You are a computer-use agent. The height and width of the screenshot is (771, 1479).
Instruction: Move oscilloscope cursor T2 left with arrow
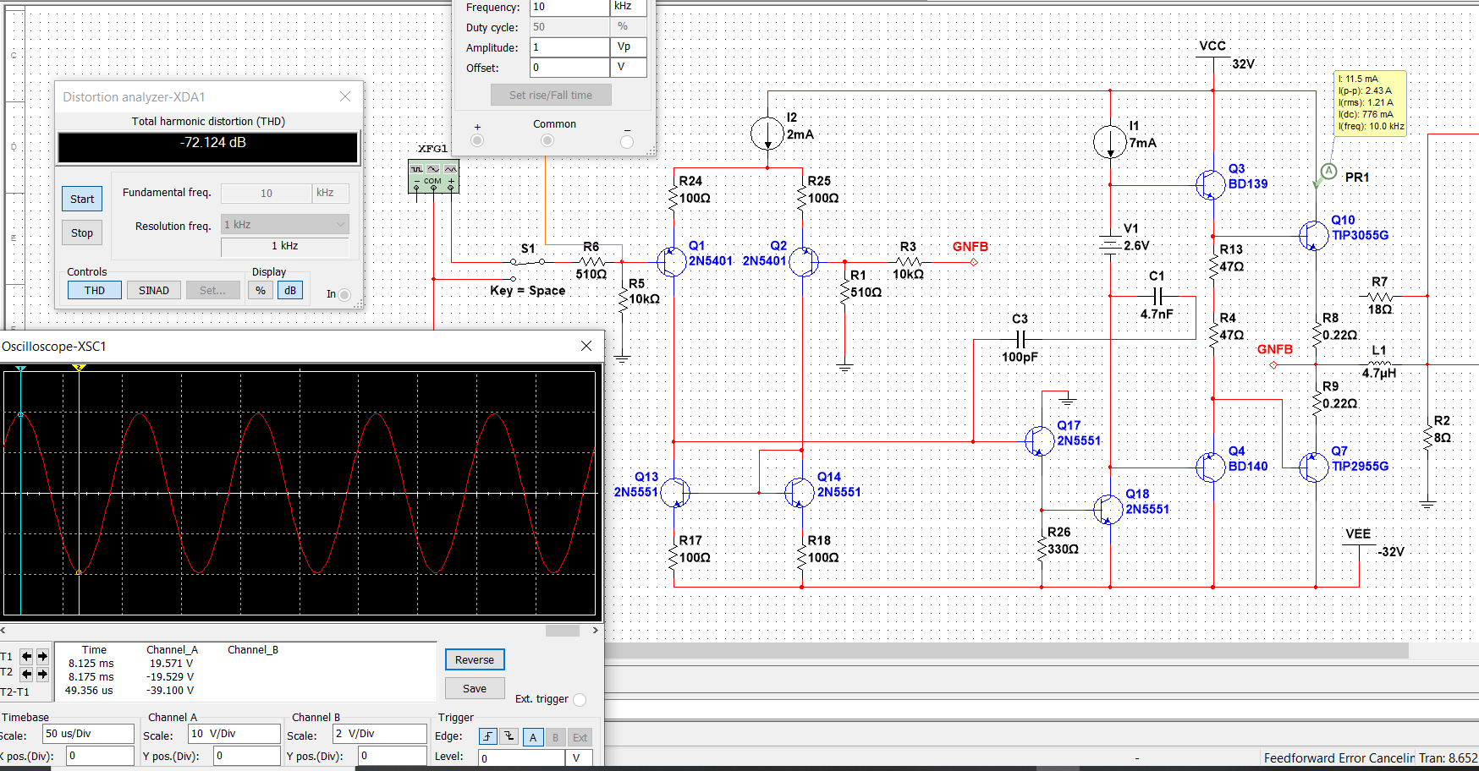[x=26, y=674]
